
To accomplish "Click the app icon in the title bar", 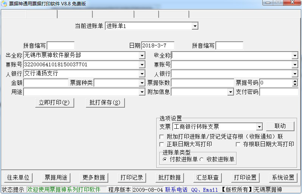I will 4,3.
